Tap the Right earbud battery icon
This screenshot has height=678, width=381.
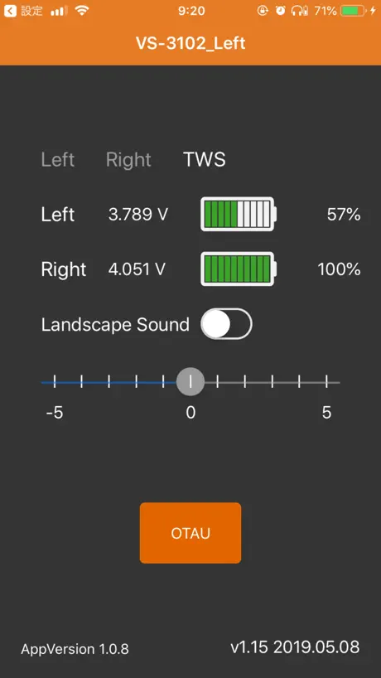point(239,269)
